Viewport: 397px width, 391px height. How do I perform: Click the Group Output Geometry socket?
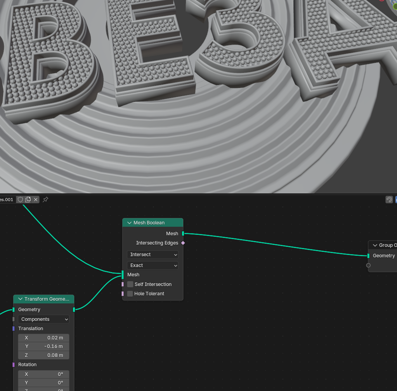click(x=368, y=256)
